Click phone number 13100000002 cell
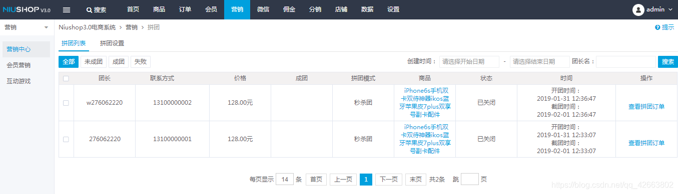Image resolution: width=678 pixels, height=194 pixels. coord(172,103)
